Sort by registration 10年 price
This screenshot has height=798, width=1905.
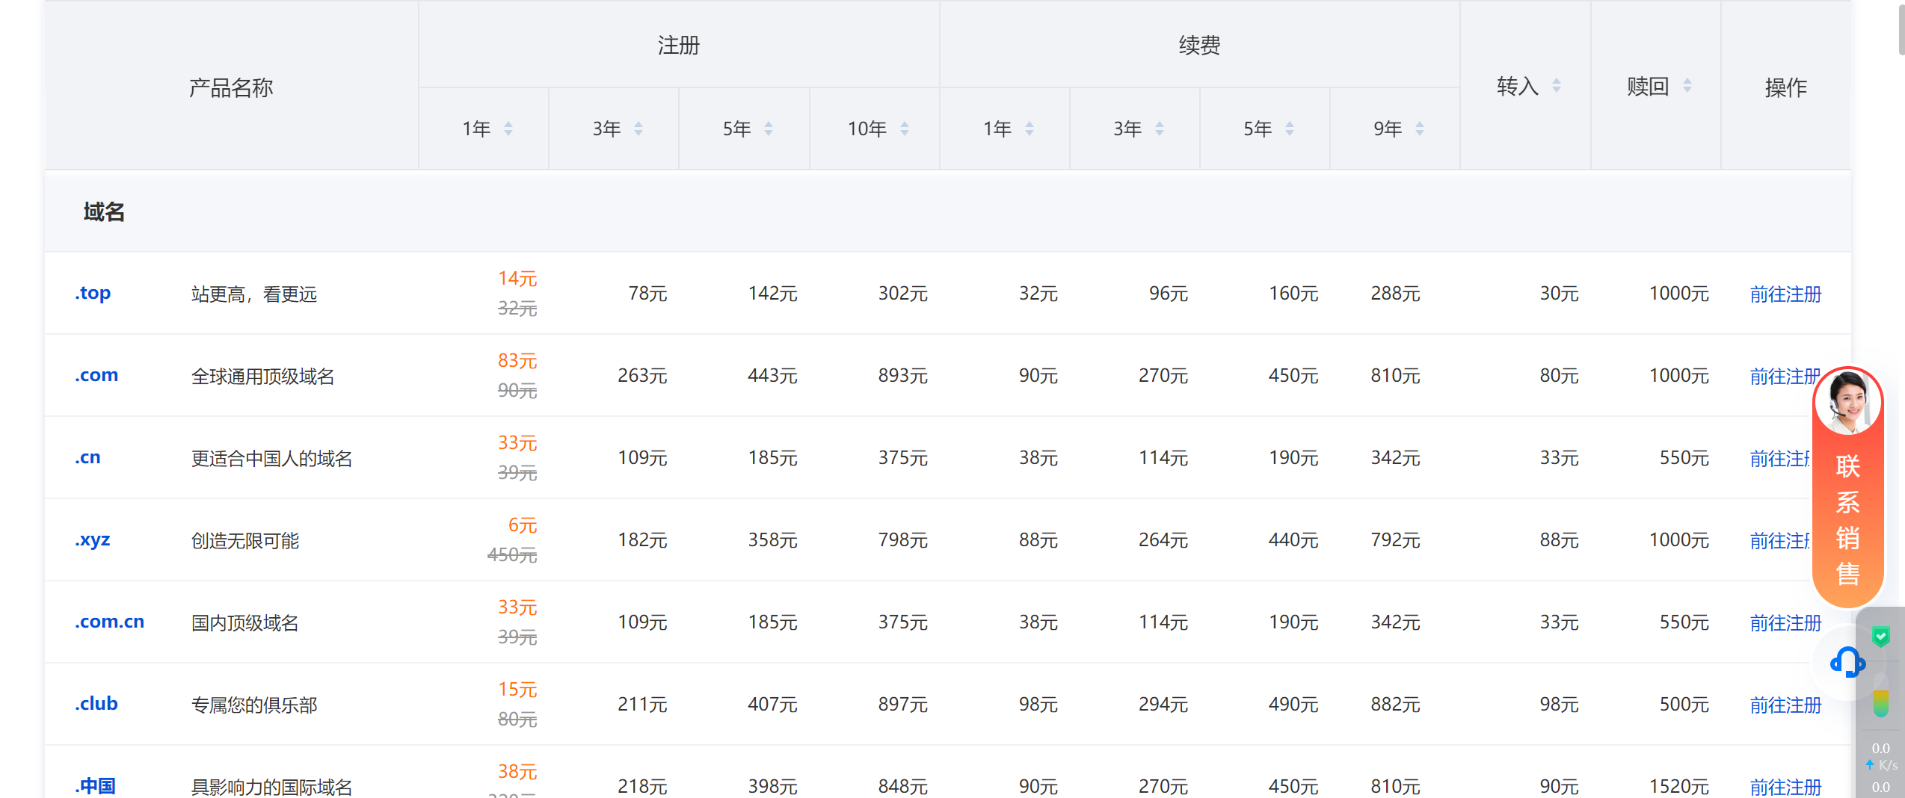pyautogui.click(x=905, y=129)
